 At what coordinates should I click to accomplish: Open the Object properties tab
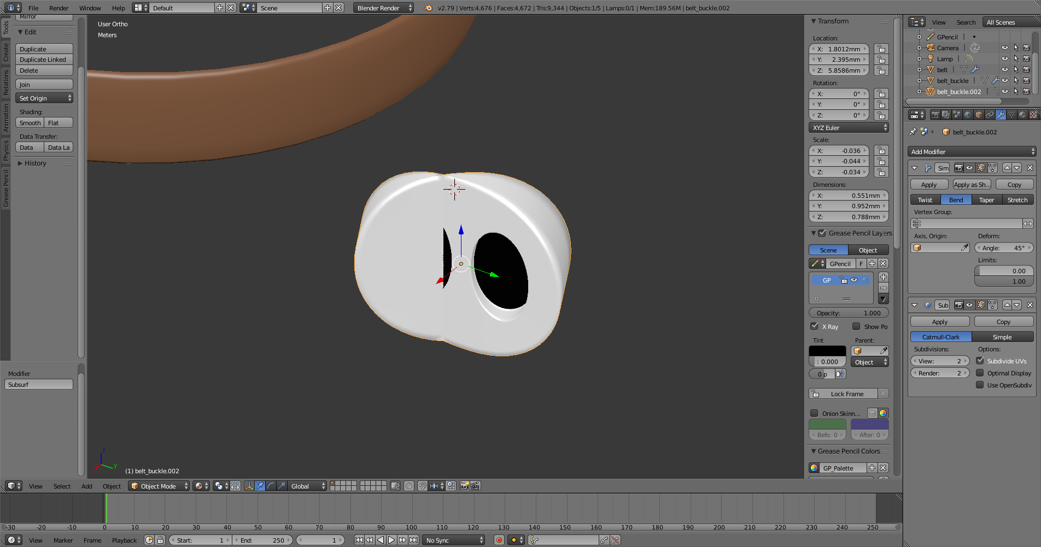point(979,115)
